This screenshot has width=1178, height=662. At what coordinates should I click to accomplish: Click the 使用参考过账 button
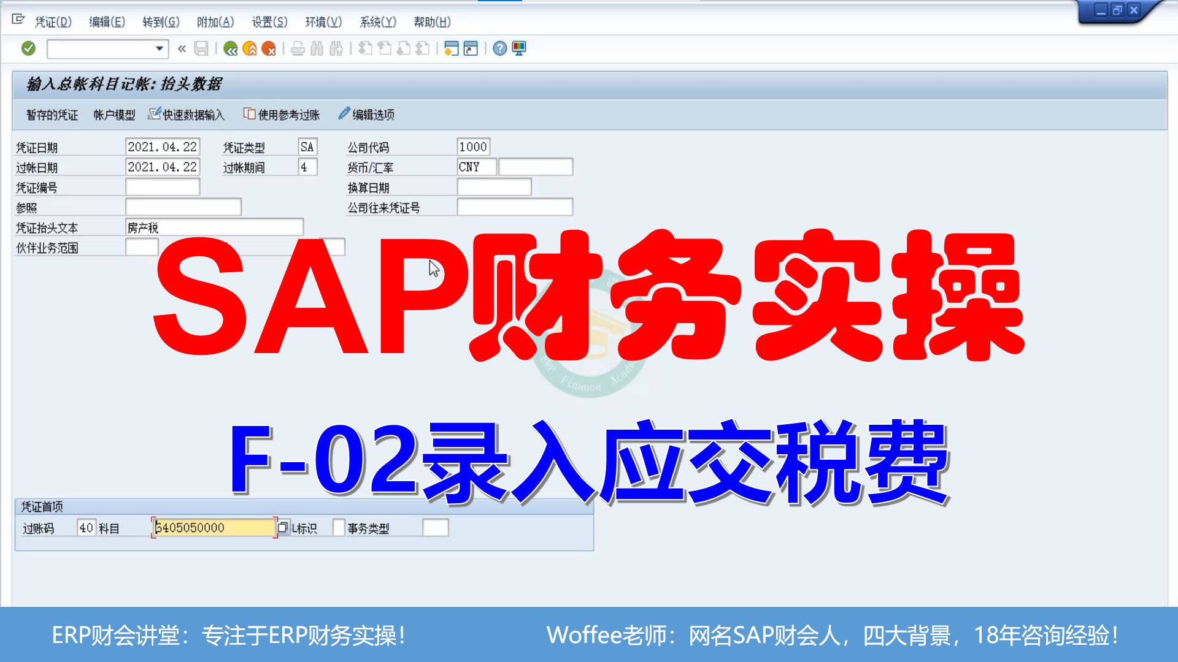point(282,115)
